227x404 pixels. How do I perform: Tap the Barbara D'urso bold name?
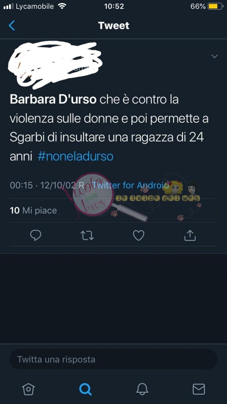click(x=53, y=100)
